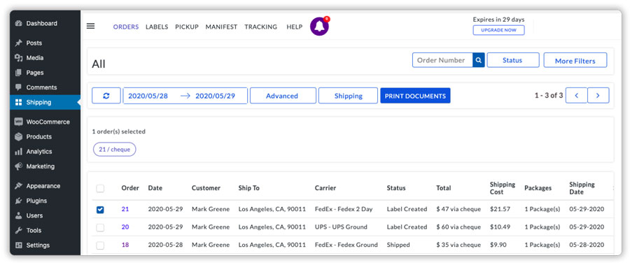Viewport: 630px width, 265px height.
Task: Click the Products box icon
Action: point(18,136)
